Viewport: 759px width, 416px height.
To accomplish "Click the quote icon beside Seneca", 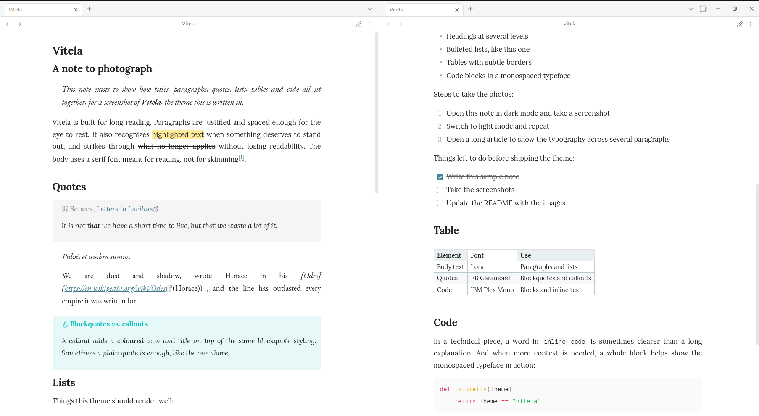I will (x=65, y=209).
